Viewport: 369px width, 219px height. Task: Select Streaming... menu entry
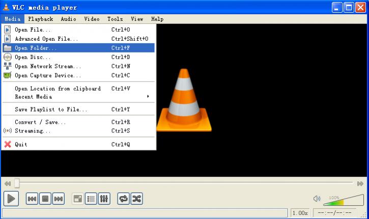[x=78, y=131]
